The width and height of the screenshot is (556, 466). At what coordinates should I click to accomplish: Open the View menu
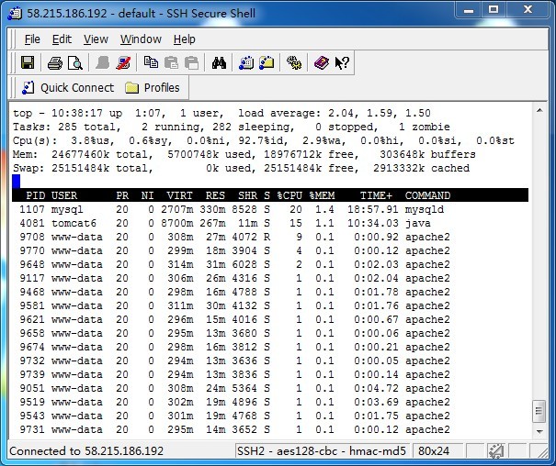(96, 39)
